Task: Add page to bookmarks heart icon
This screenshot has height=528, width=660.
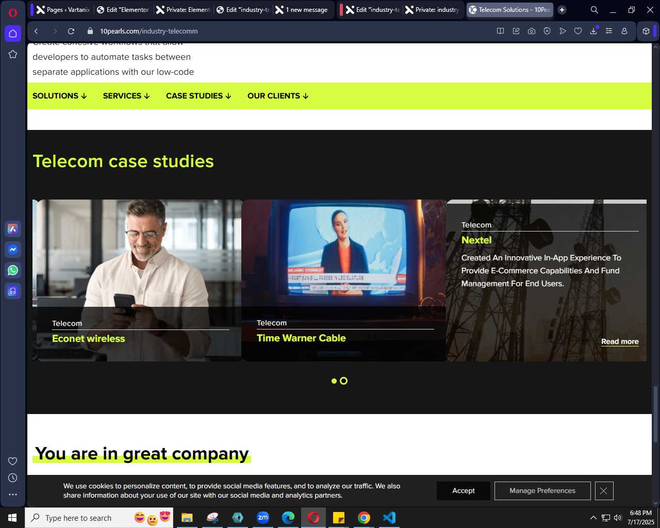Action: pos(578,31)
